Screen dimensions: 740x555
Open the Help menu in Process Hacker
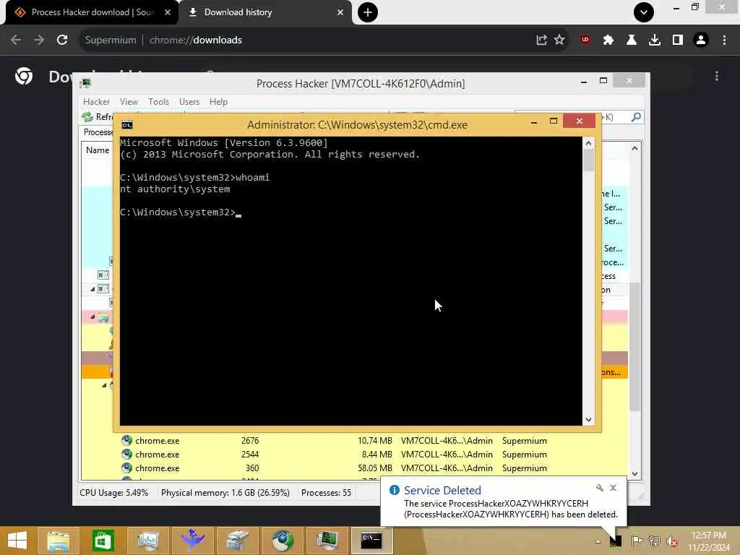point(218,102)
